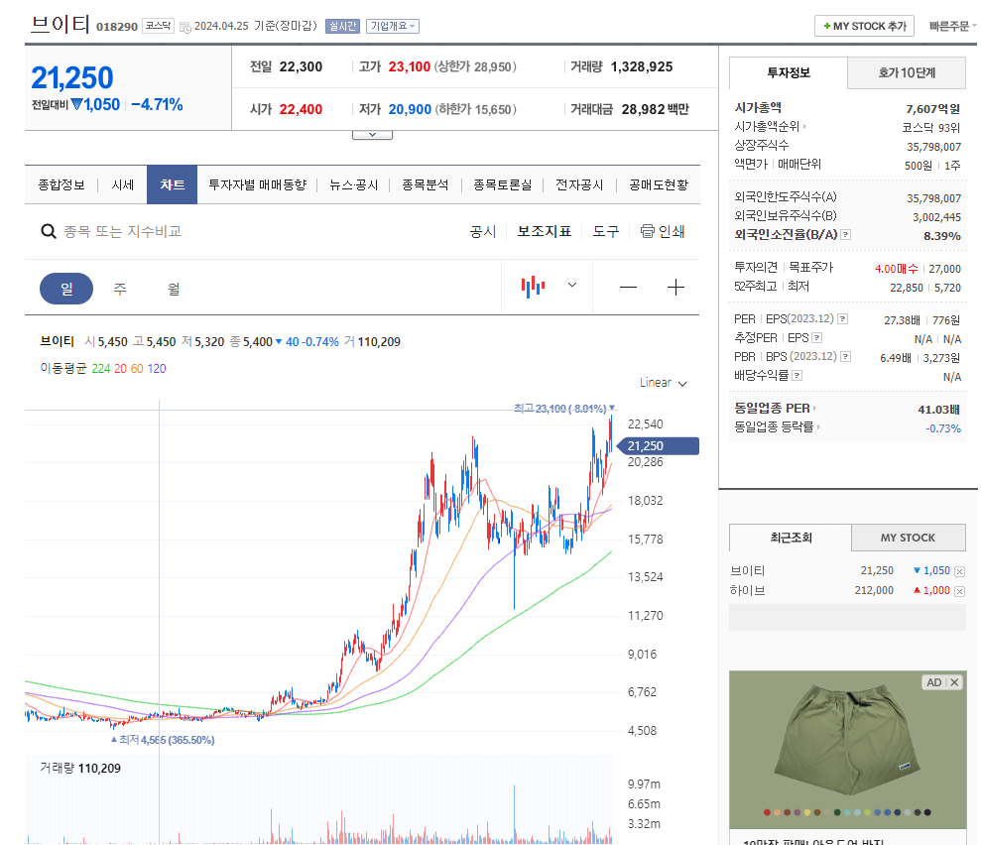
Task: Remove 브이티 from 최근조회 via its X icon
Action: pos(959,570)
